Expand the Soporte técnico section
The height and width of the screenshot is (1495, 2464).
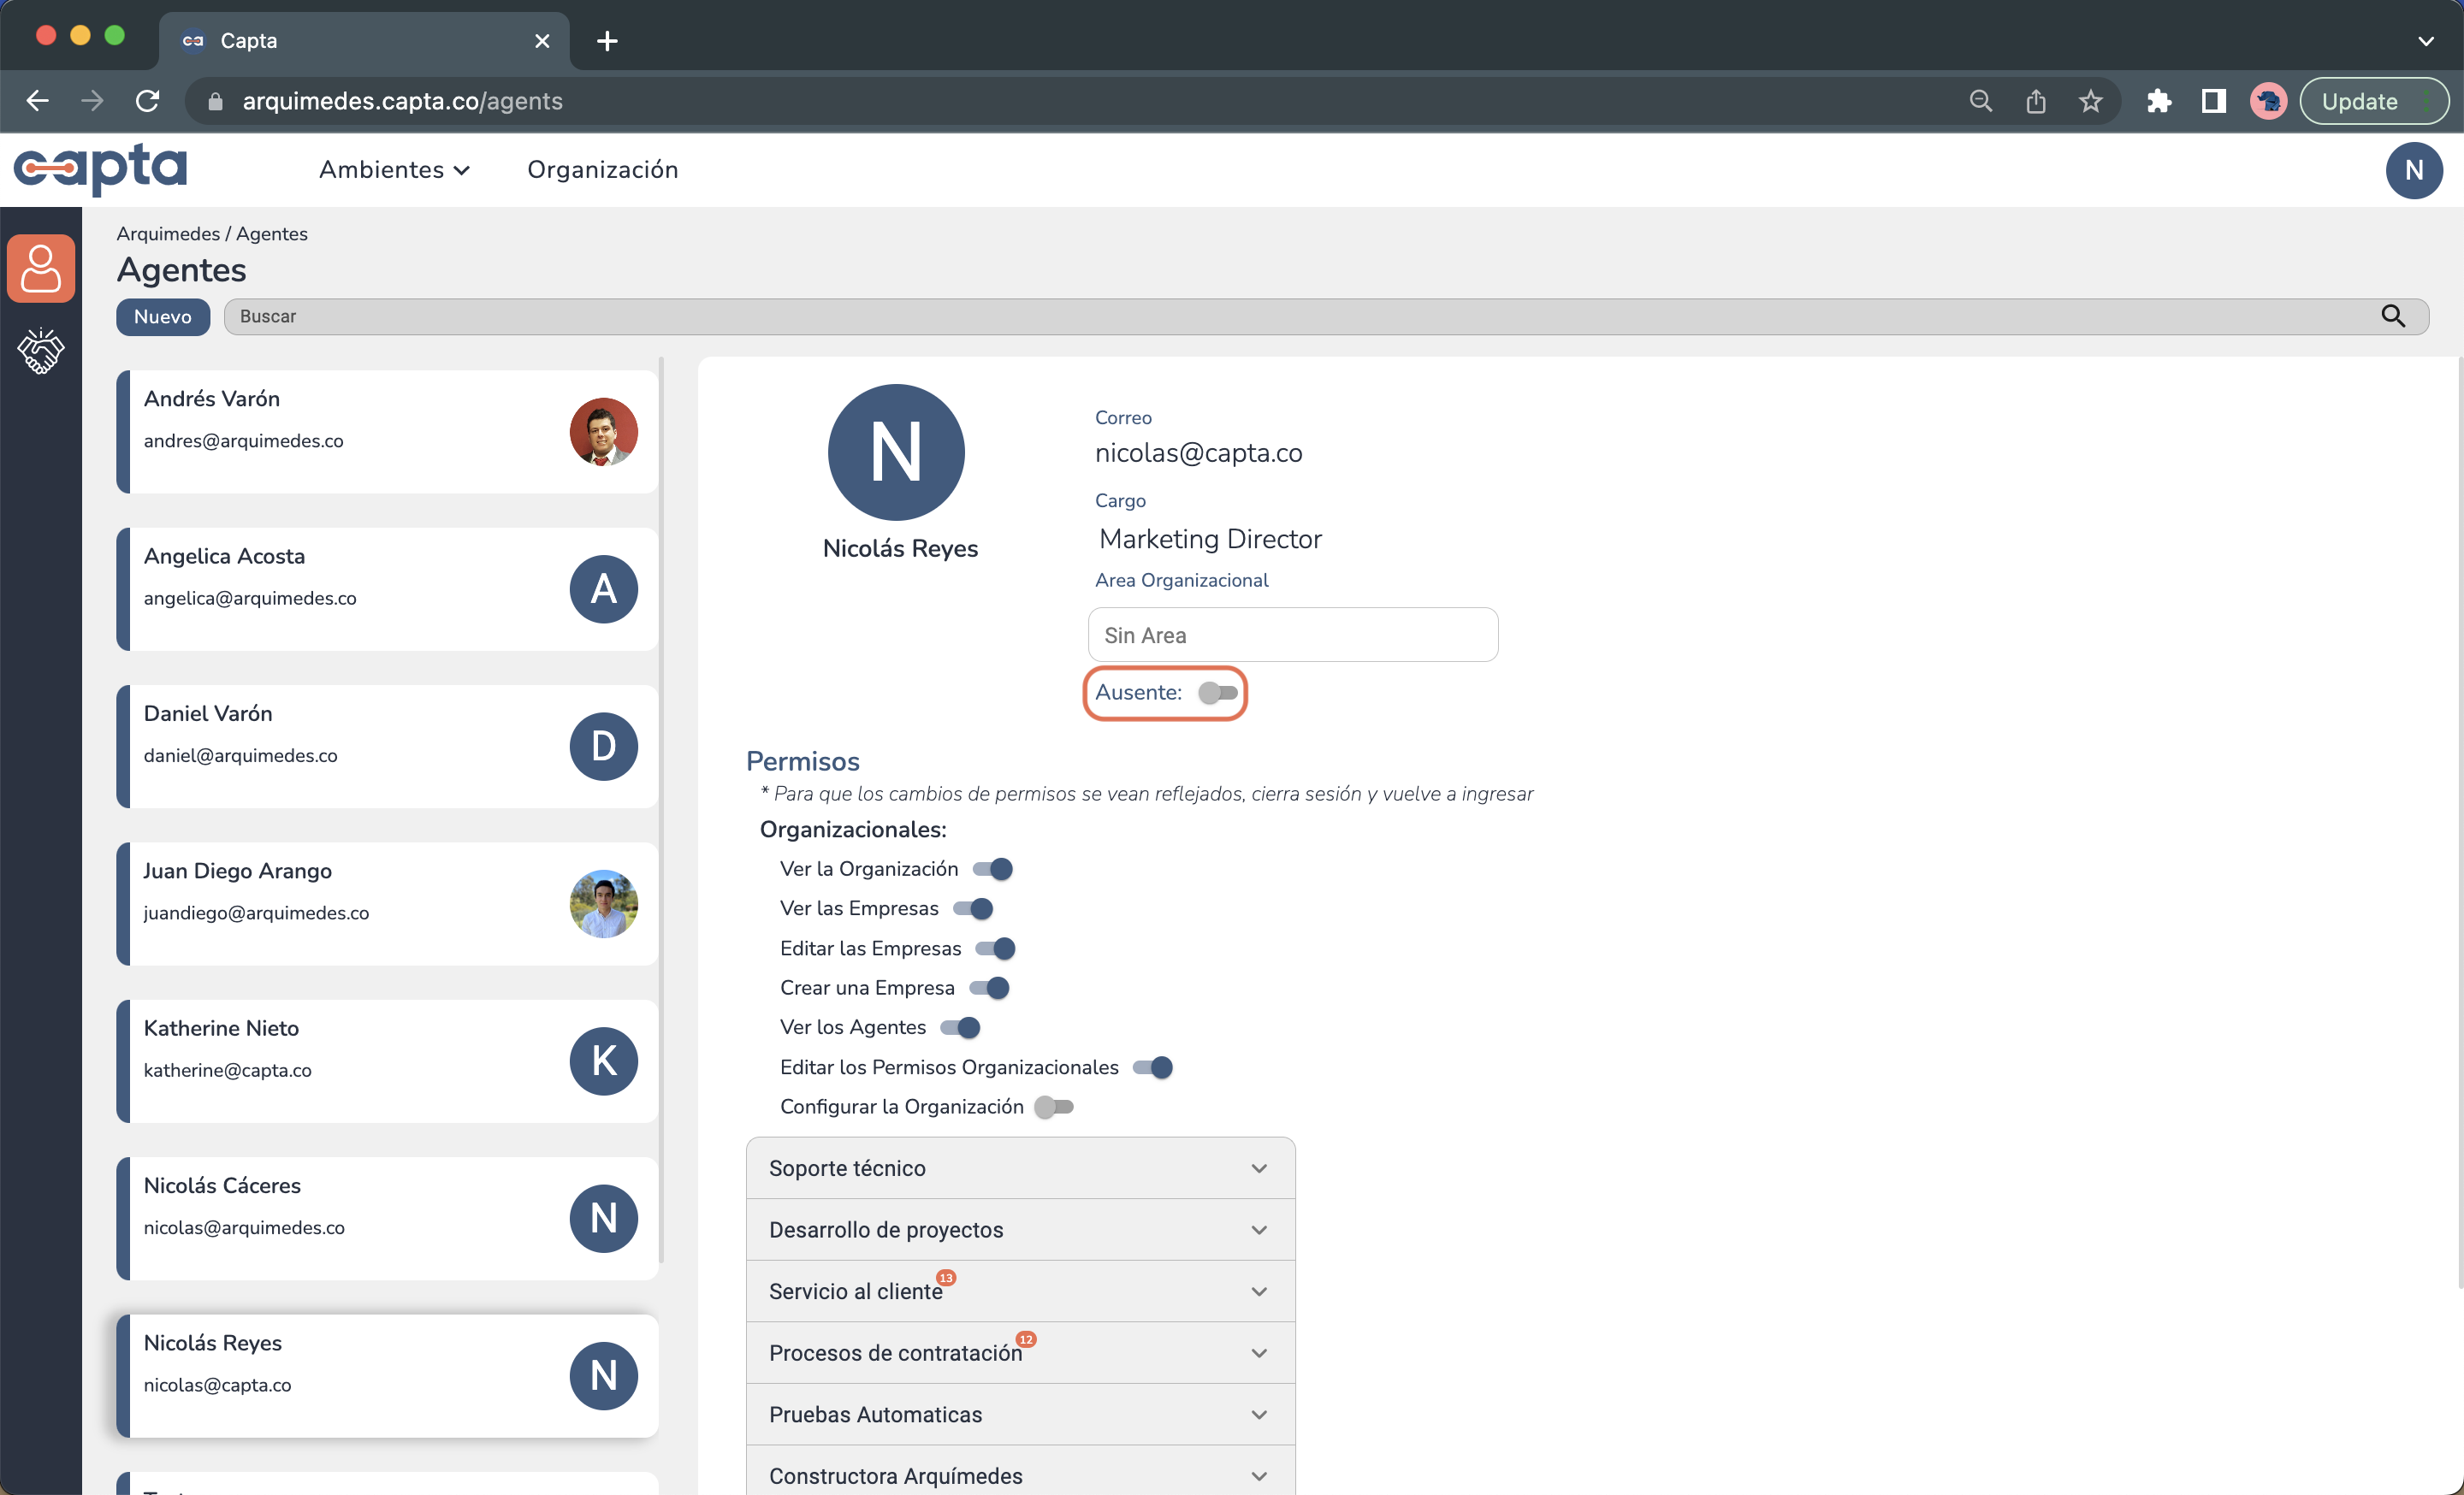1020,1167
